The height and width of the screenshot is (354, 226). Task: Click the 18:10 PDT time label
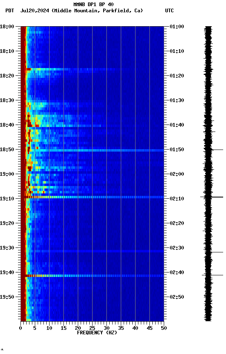(7, 51)
